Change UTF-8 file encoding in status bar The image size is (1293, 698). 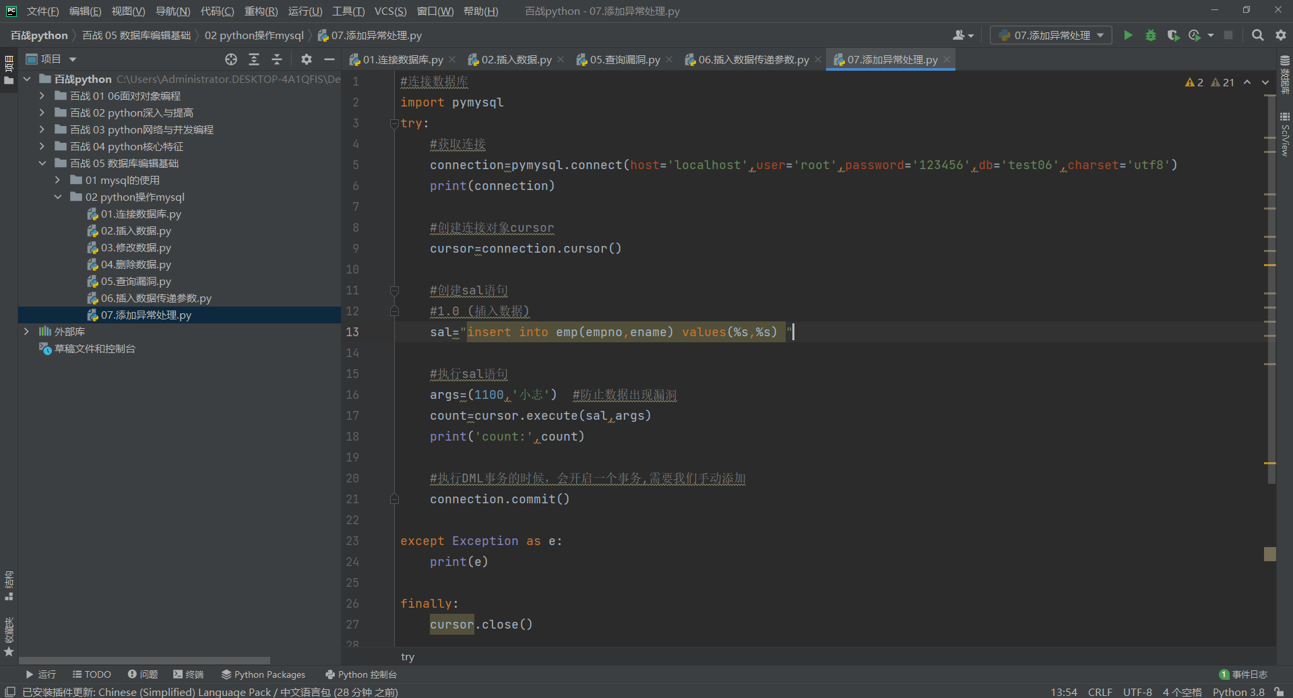[1137, 692]
